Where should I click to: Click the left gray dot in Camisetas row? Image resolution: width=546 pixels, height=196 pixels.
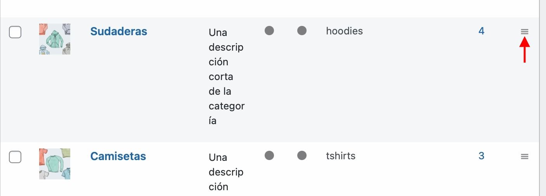[x=269, y=155]
